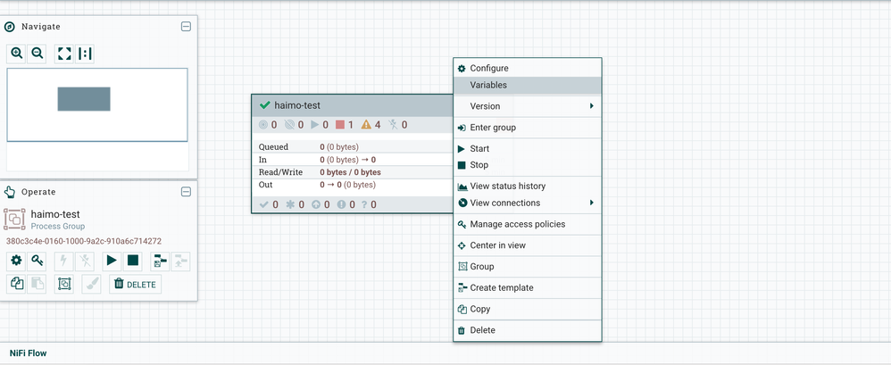Collapse the Navigate panel
891x365 pixels.
point(186,27)
